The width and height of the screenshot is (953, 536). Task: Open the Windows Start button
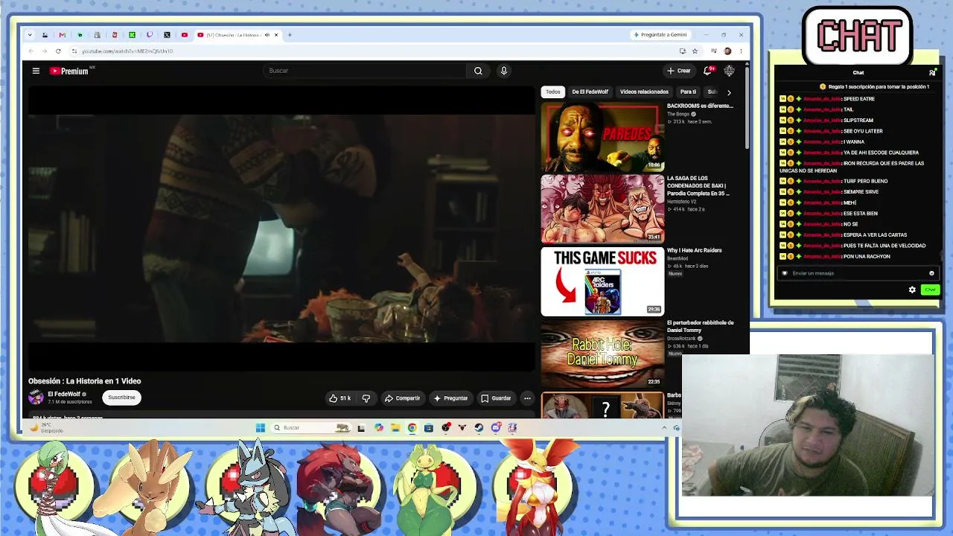point(260,428)
